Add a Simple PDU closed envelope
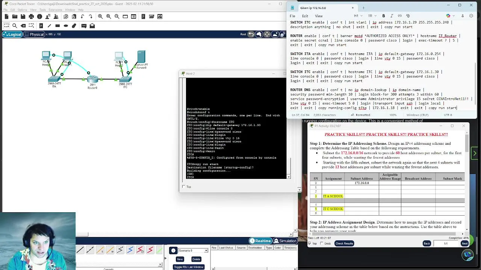The height and width of the screenshot is (270, 481). pyautogui.click(x=84, y=26)
